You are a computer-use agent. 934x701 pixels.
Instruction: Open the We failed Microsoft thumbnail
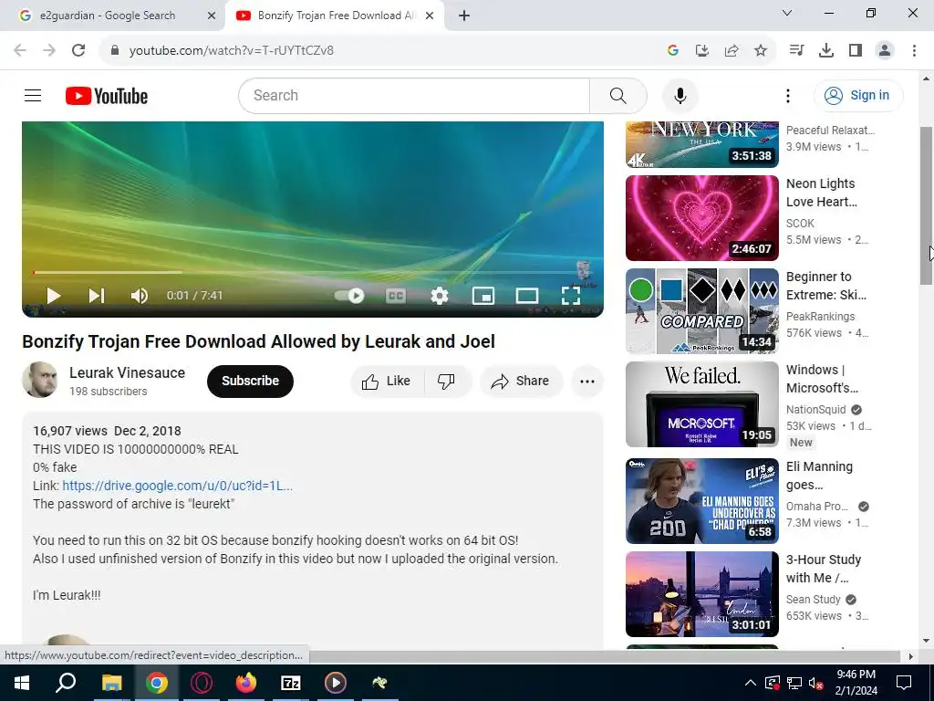click(701, 404)
